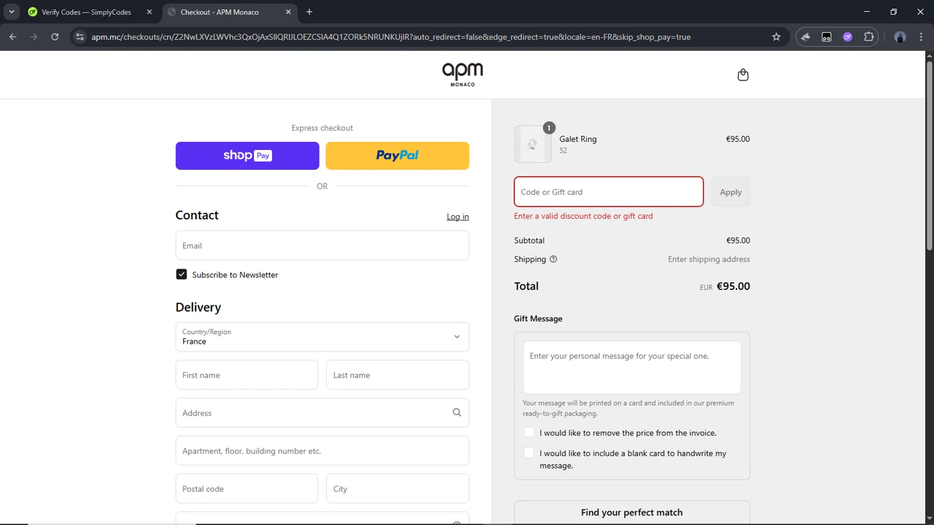
Task: Click the first extension icon beside bookmark star
Action: [x=806, y=37]
